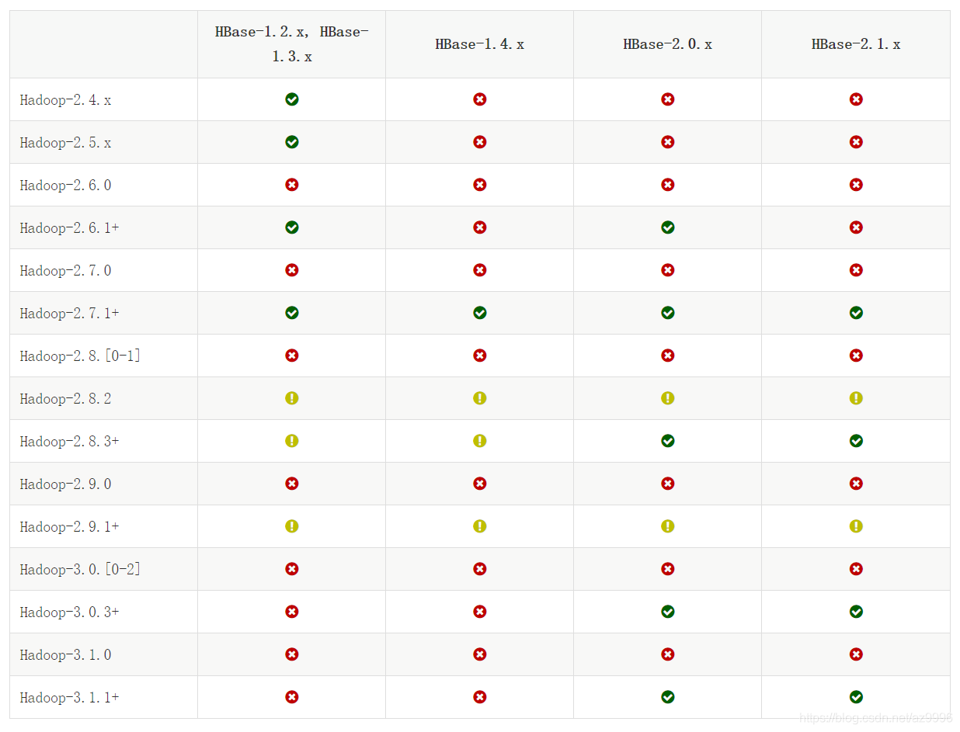Click the HBase-1.4.x column header
This screenshot has width=960, height=732.
(480, 44)
